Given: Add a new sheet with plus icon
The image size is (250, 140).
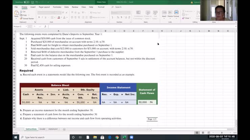Looking at the screenshot, I should click(64, 129).
